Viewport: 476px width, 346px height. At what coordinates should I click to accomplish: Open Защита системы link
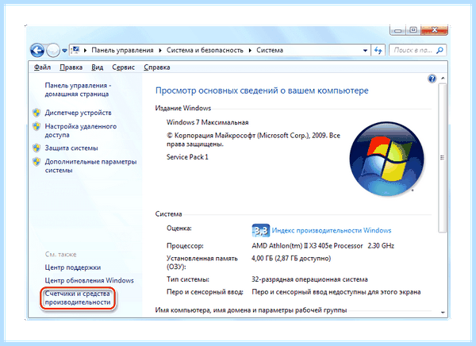pyautogui.click(x=71, y=148)
